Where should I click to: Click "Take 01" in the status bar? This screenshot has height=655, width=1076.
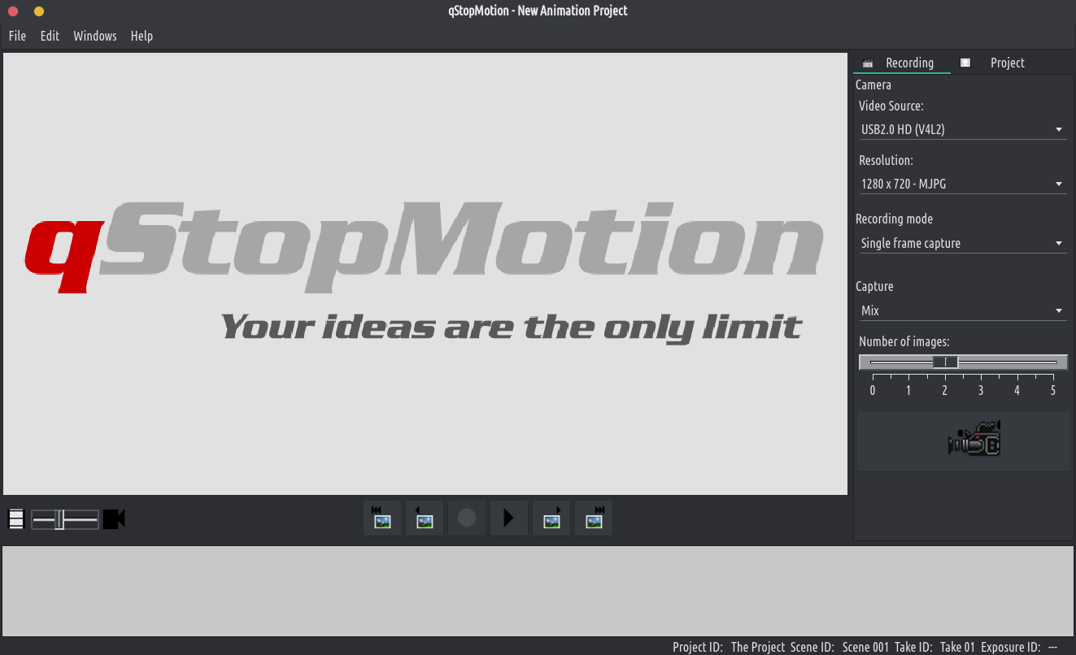[x=957, y=648]
